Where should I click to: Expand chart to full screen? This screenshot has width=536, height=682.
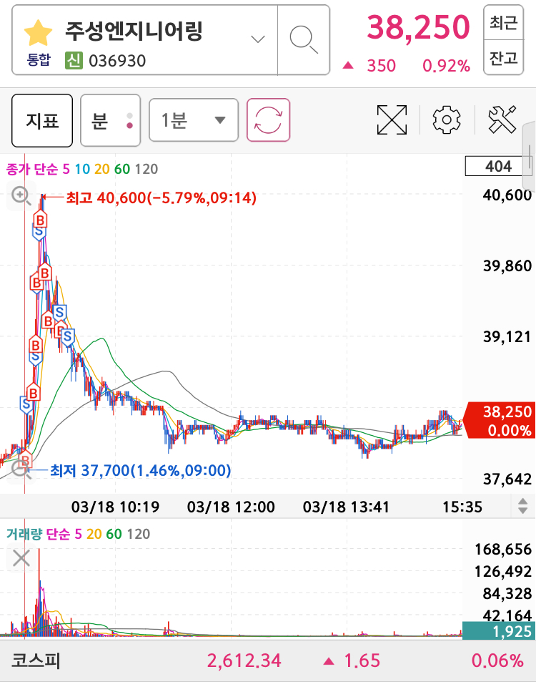[392, 120]
